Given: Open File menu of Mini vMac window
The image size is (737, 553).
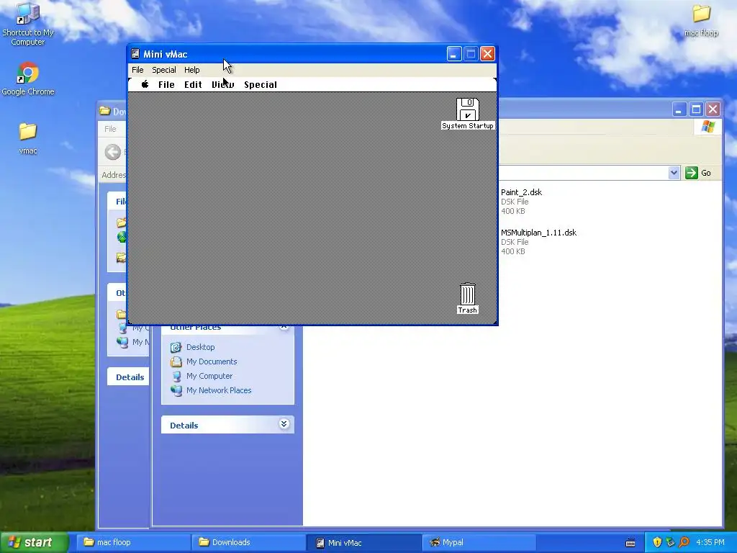Looking at the screenshot, I should (137, 70).
